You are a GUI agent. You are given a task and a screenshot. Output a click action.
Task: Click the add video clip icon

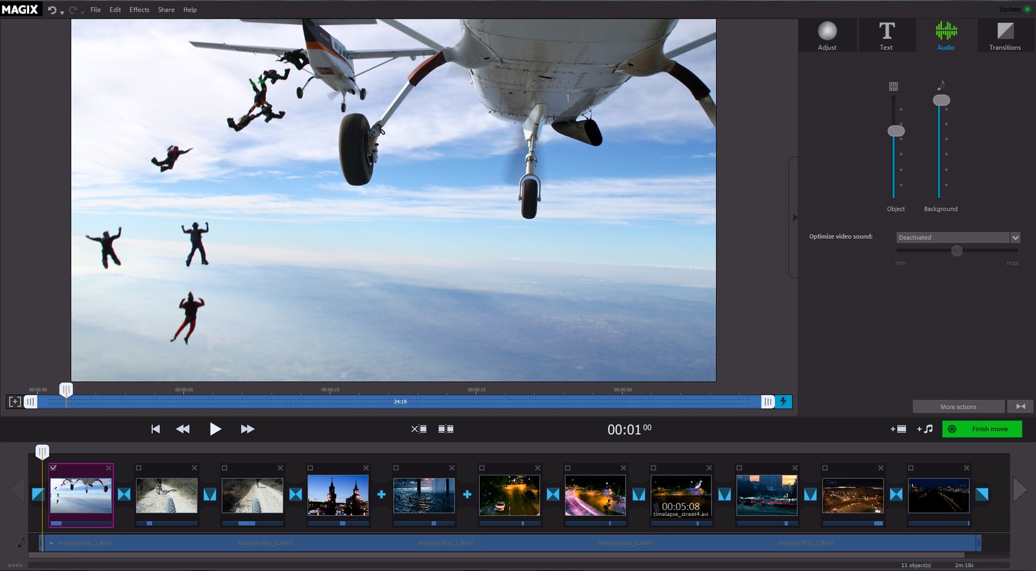(898, 429)
